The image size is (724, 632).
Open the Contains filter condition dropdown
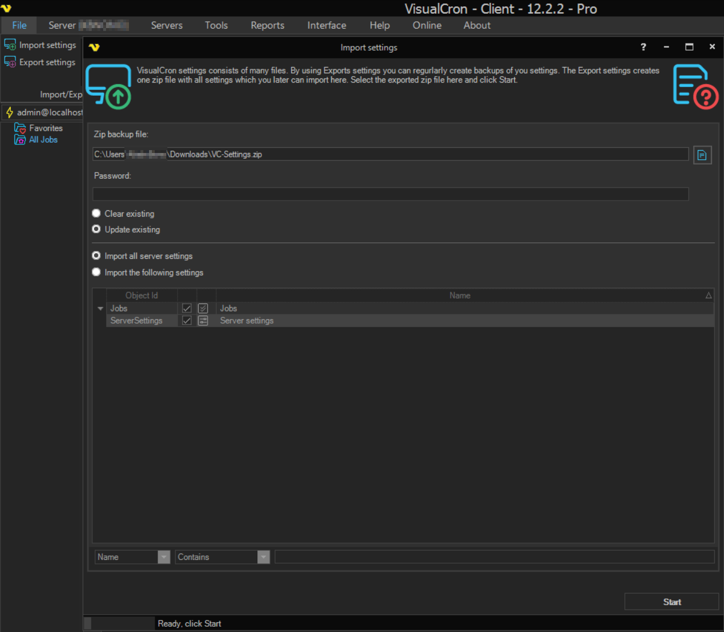tap(263, 557)
